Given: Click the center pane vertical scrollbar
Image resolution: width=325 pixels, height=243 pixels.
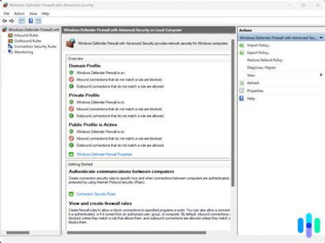Looking at the screenshot, I should 233,113.
